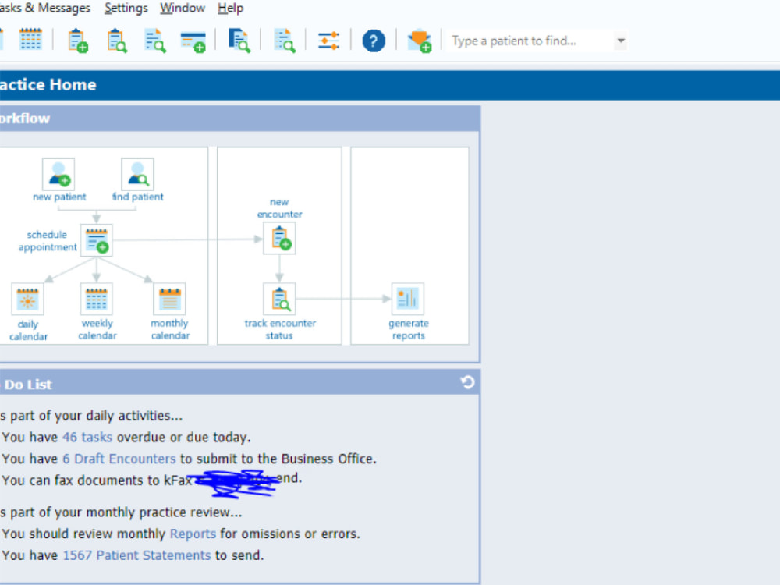The width and height of the screenshot is (780, 585).
Task: Open the '46 tasks' link
Action: pos(87,438)
